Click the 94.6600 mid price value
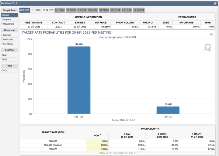The height and width of the screenshot is (156, 219). (106, 27)
